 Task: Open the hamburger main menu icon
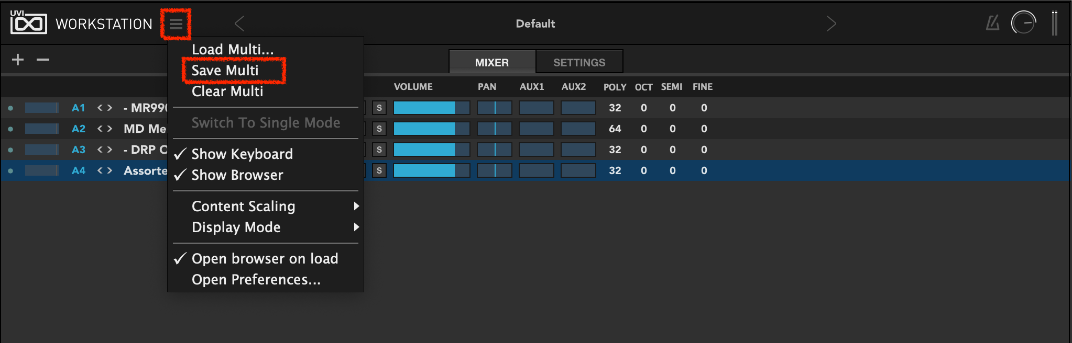coord(176,24)
